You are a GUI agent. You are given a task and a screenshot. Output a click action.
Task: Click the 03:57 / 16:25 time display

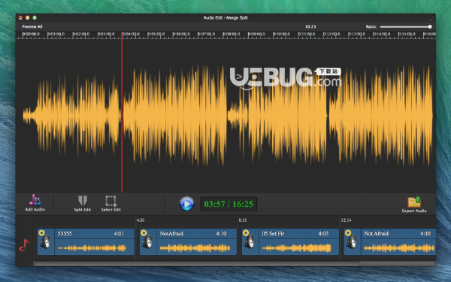[x=229, y=204]
